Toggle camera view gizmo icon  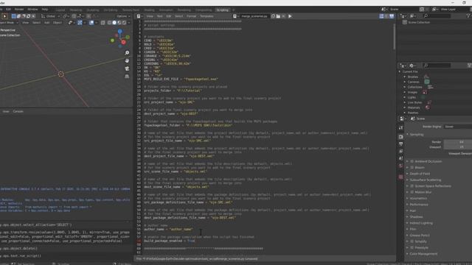pyautogui.click(x=127, y=68)
